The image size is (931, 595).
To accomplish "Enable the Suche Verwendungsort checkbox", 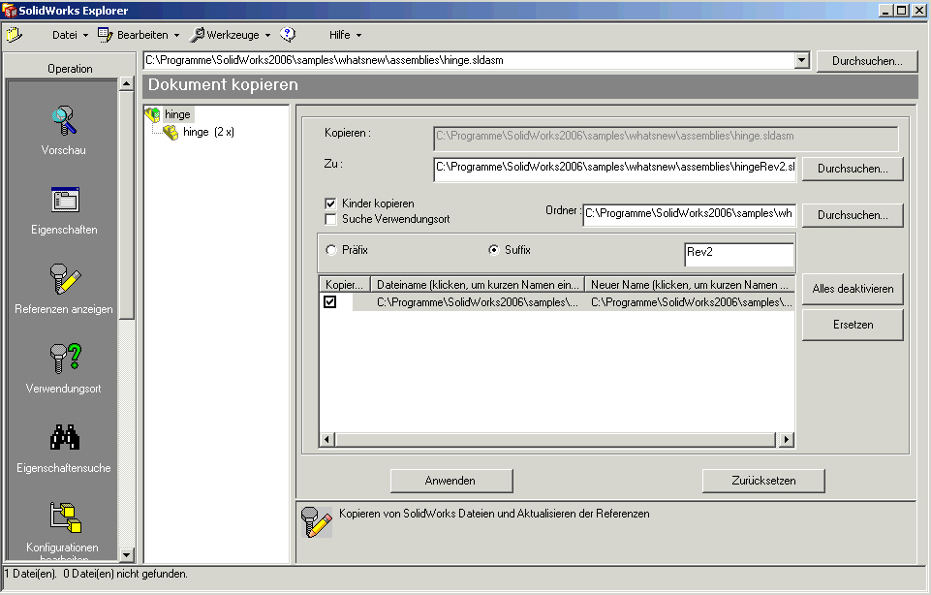I will [330, 219].
